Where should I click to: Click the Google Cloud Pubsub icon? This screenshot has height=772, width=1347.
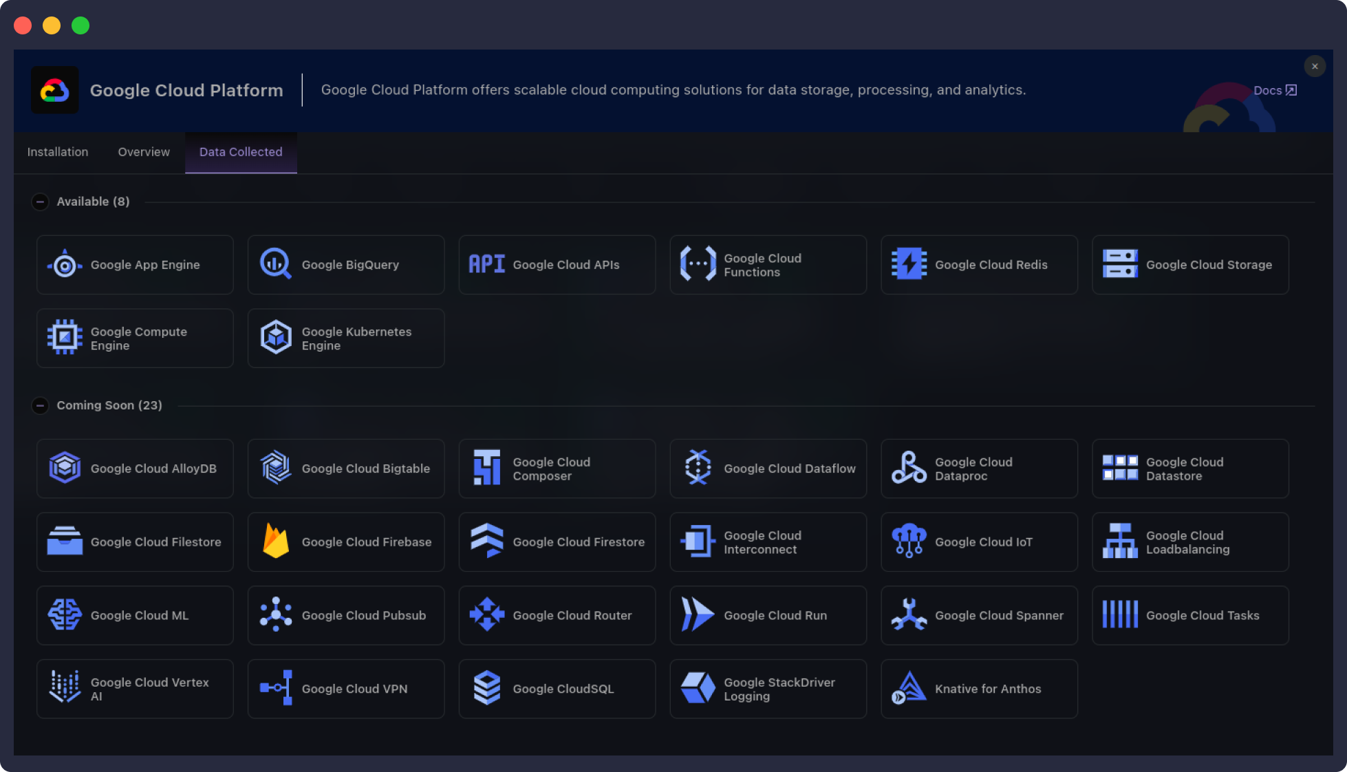pos(276,614)
